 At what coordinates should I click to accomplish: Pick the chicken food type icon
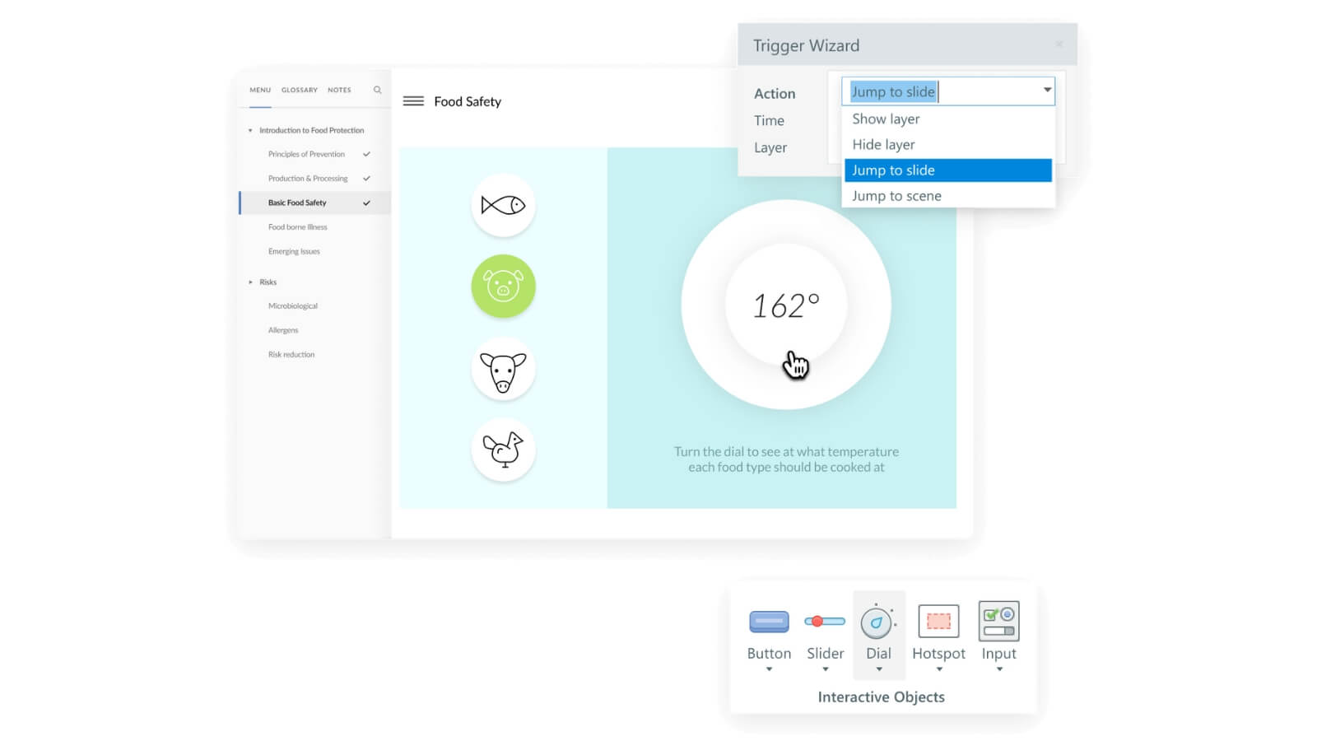(503, 450)
